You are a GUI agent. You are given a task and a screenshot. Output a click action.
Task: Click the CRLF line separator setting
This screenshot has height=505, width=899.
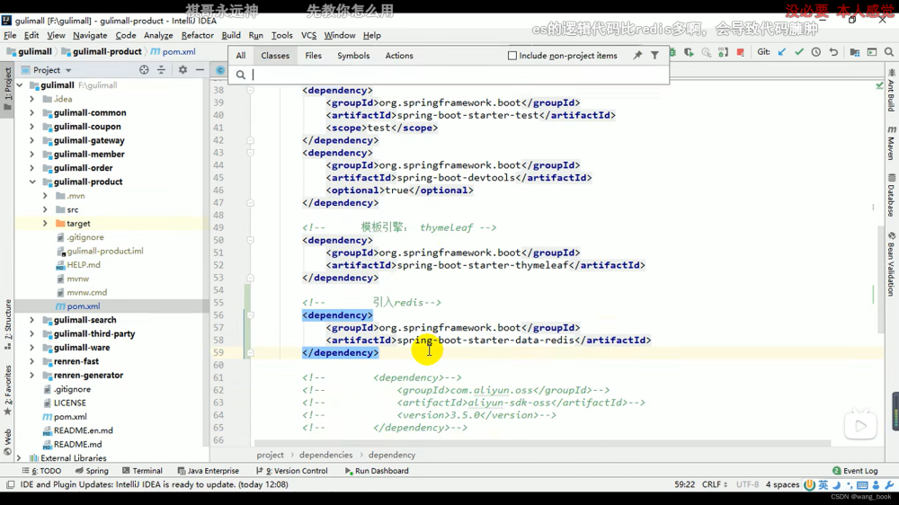click(x=715, y=485)
